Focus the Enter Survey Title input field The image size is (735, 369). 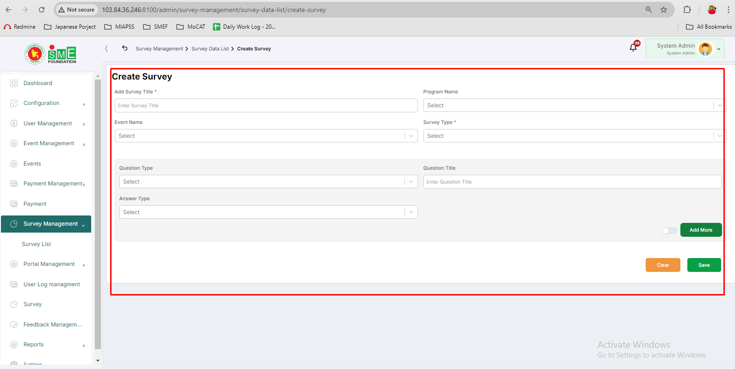266,105
